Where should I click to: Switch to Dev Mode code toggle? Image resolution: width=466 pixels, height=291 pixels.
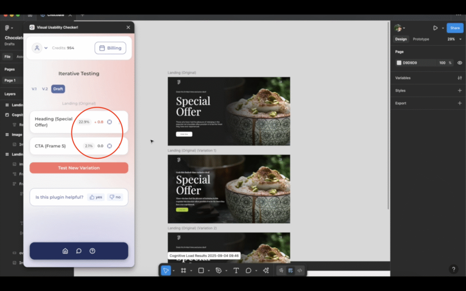300,271
